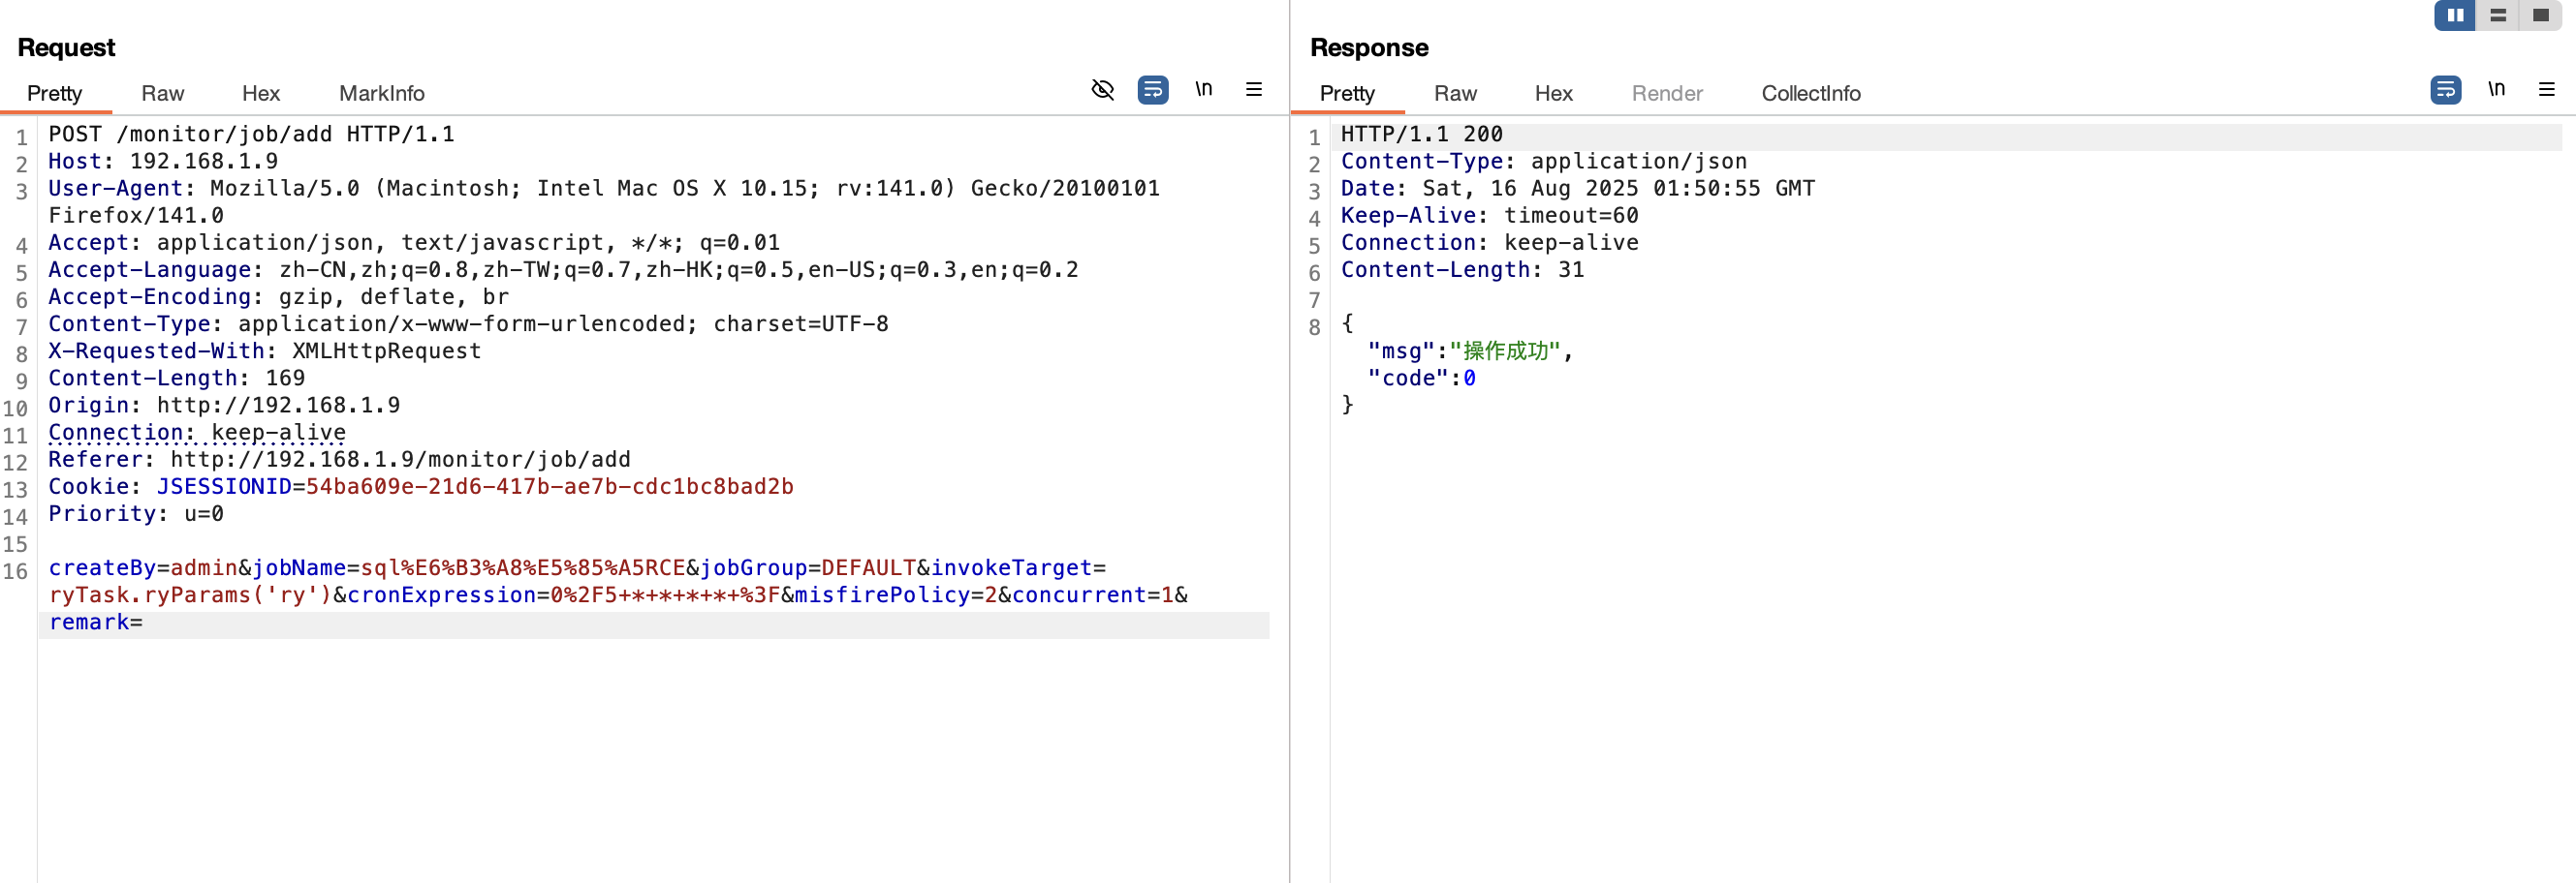Click the request Content-Length: 169 header
2576x883 pixels.
[x=177, y=378]
